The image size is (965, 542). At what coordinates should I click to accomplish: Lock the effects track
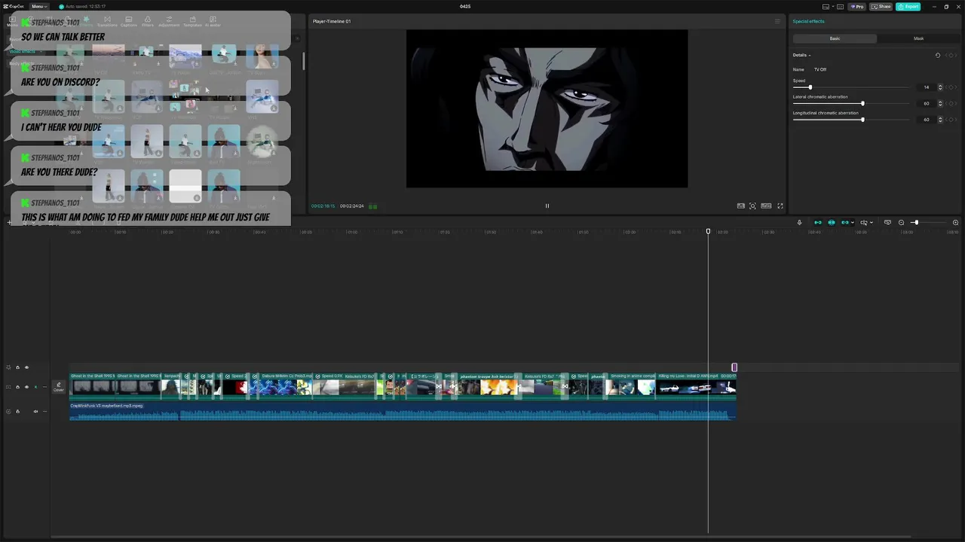tap(17, 367)
